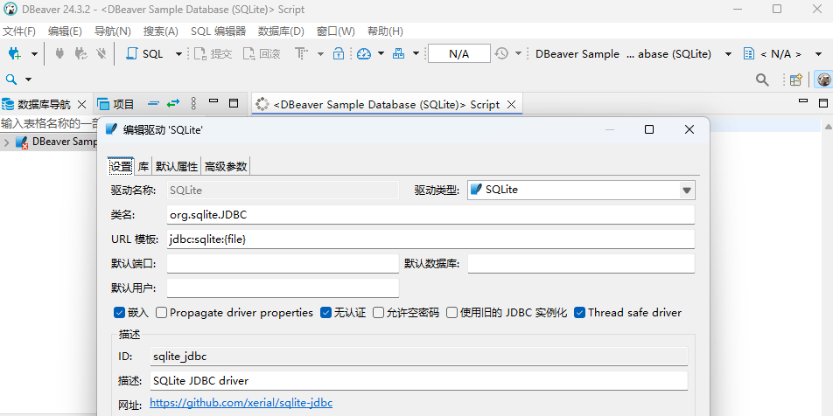Open the active connection selector dropdown

[632, 54]
